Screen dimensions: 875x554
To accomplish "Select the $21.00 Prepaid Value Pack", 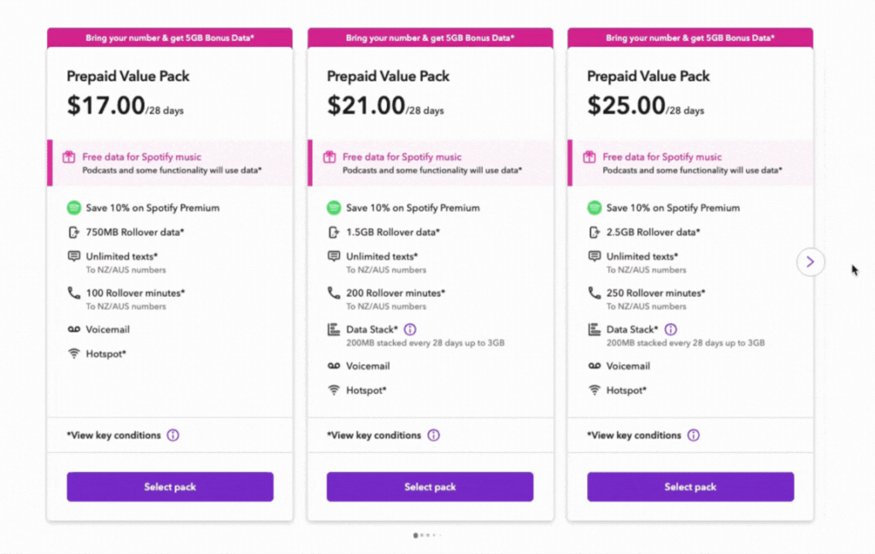I will click(x=430, y=486).
